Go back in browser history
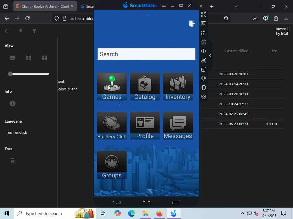The width and height of the screenshot is (293, 219). tap(7, 18)
